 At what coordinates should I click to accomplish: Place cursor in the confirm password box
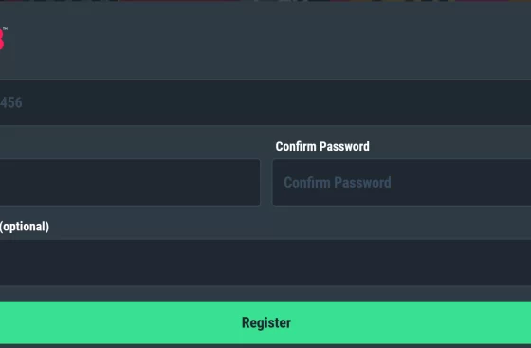coord(402,182)
